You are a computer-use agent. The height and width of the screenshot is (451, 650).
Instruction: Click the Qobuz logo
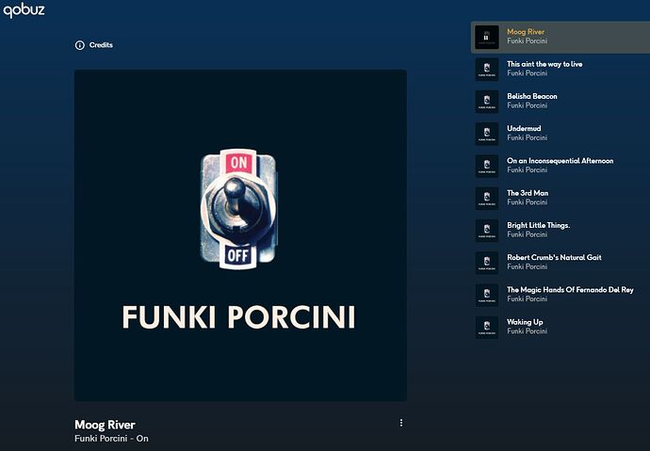pyautogui.click(x=24, y=9)
